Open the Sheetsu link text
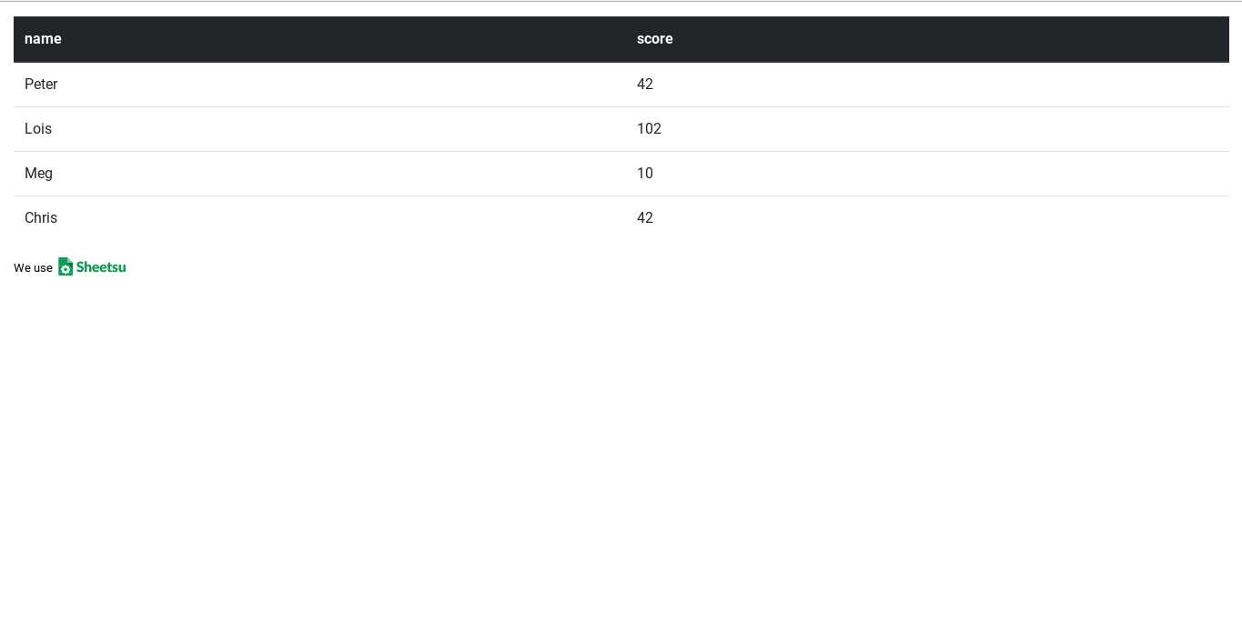1242x632 pixels. pyautogui.click(x=101, y=266)
